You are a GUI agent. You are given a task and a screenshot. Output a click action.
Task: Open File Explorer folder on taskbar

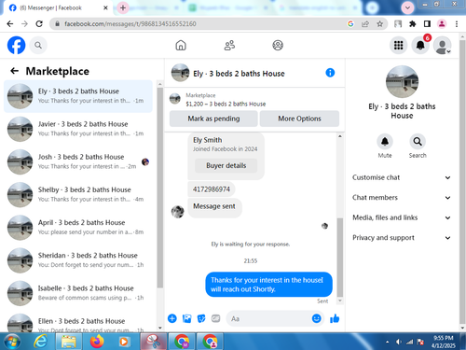point(69,342)
